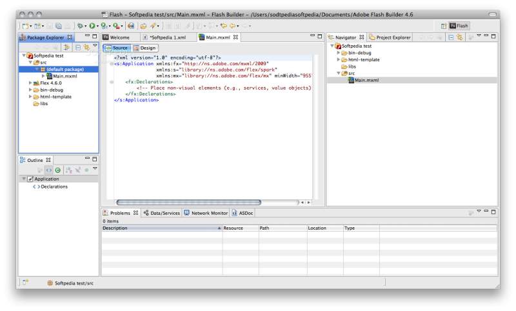
Task: Collapse src folder in Navigator
Action: (x=338, y=73)
